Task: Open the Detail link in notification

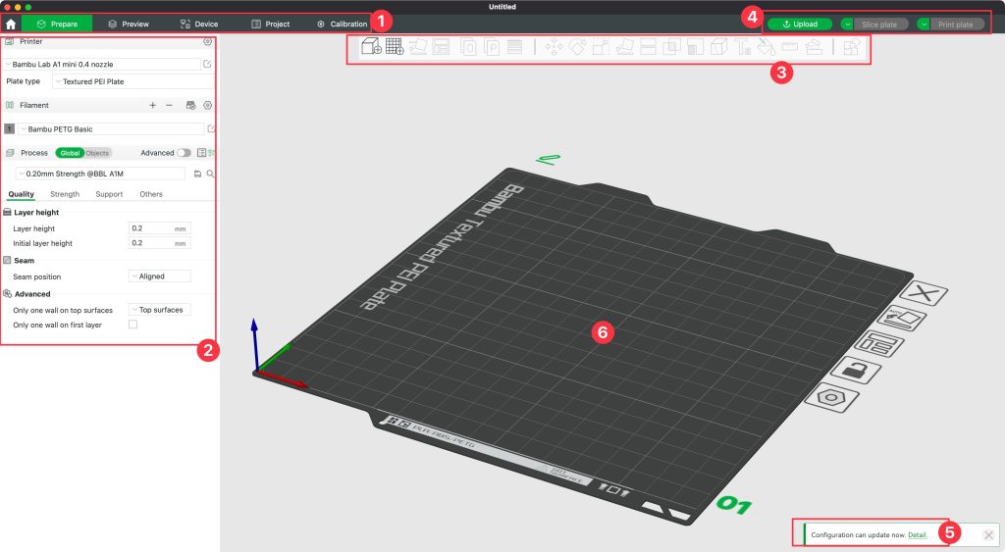Action: (x=917, y=534)
